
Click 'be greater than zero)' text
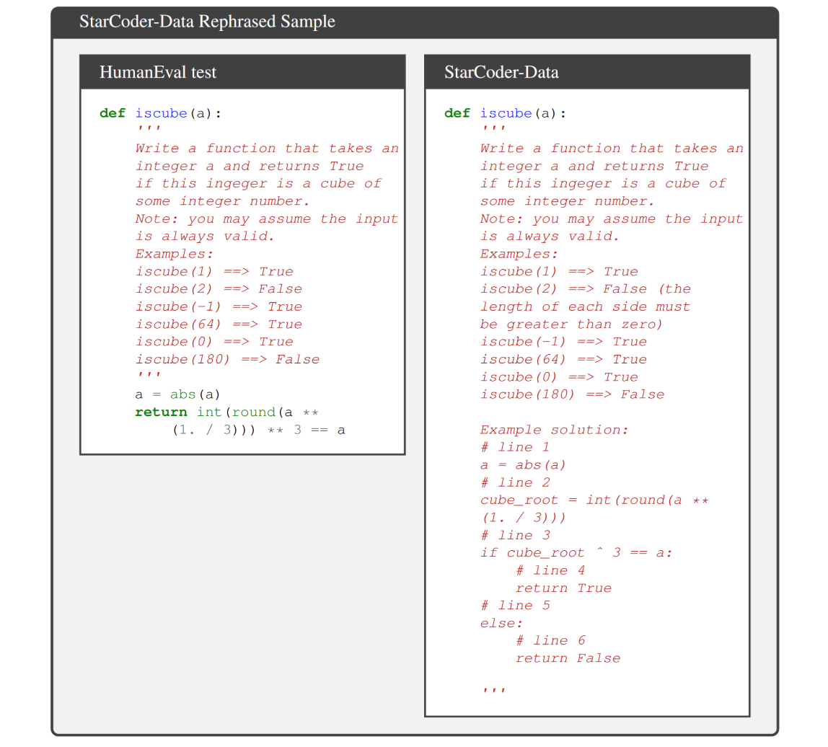(571, 324)
